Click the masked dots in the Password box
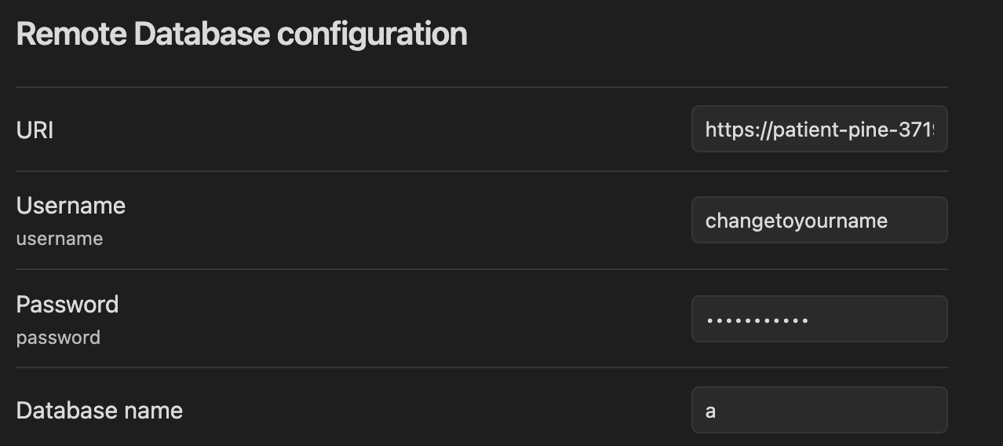Viewport: 1003px width, 446px height. 757,320
